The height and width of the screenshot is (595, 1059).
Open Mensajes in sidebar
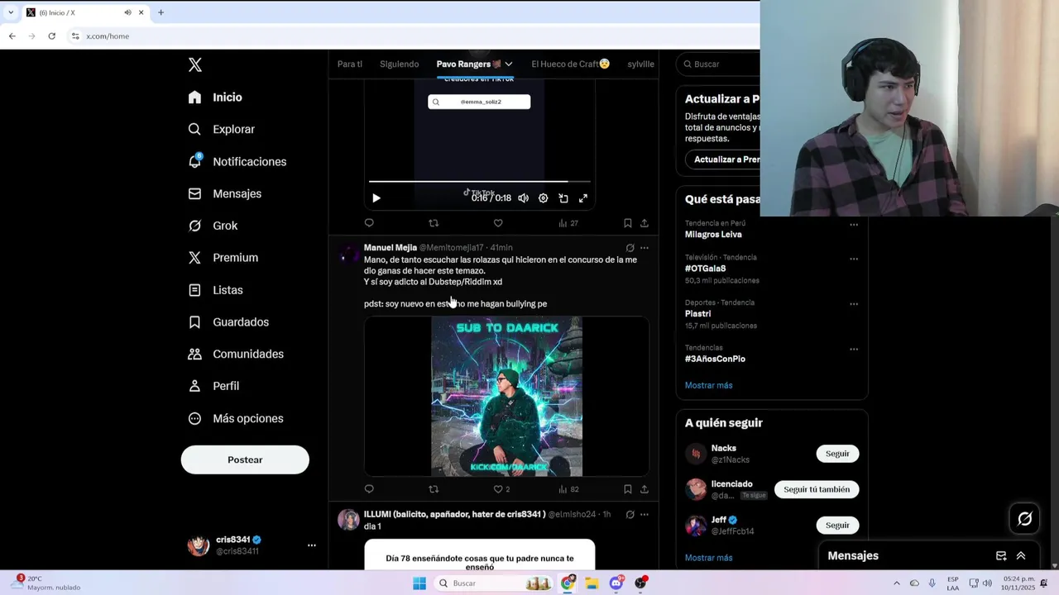coord(224,193)
